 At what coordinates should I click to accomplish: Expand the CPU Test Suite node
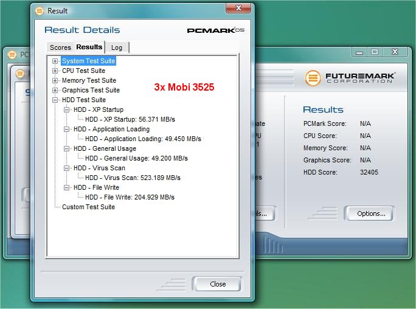pos(55,71)
